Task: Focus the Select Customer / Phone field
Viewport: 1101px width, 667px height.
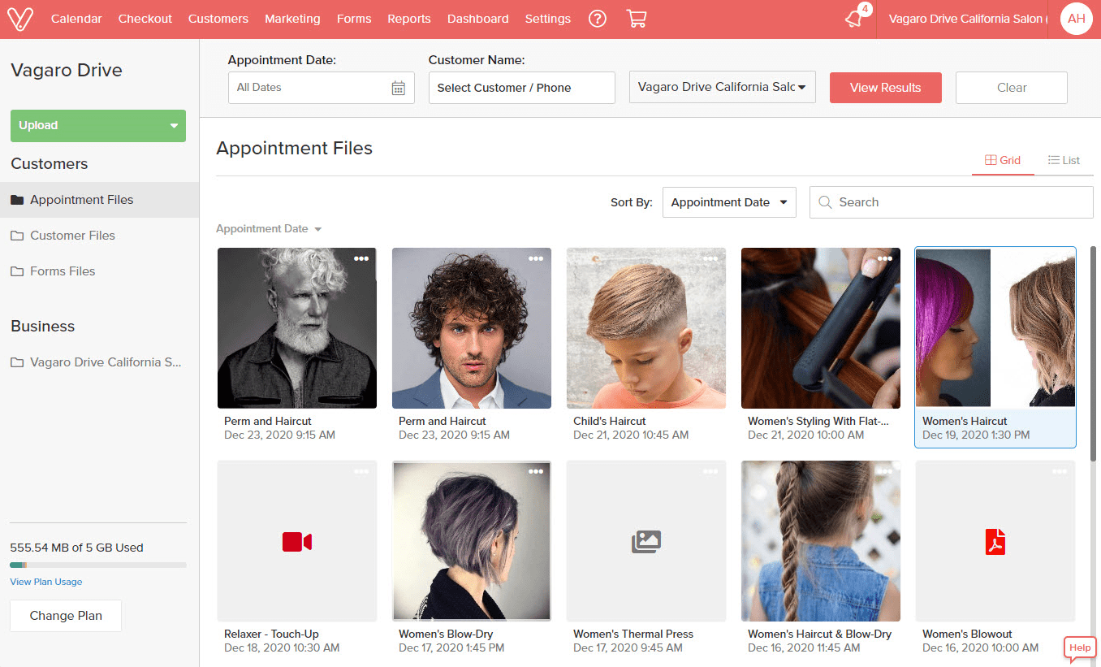Action: coord(522,88)
